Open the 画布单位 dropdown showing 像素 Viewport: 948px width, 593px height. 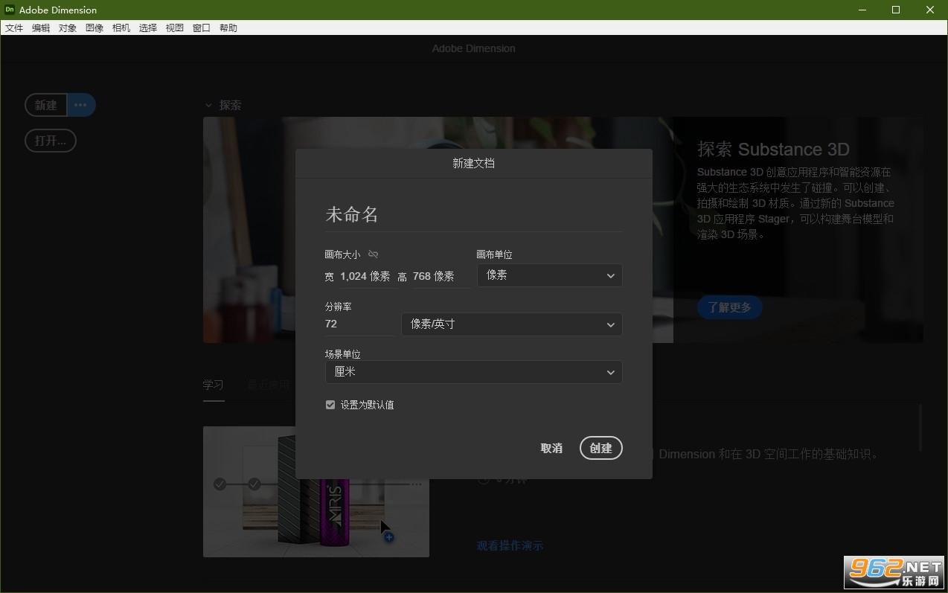550,275
